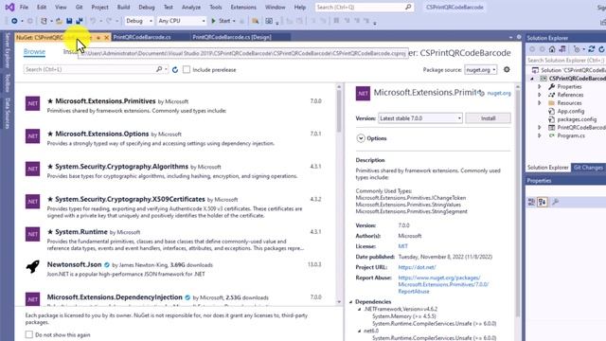Click the Save file toolbar icon
Viewport: 606px width, 341px height.
coord(69,21)
